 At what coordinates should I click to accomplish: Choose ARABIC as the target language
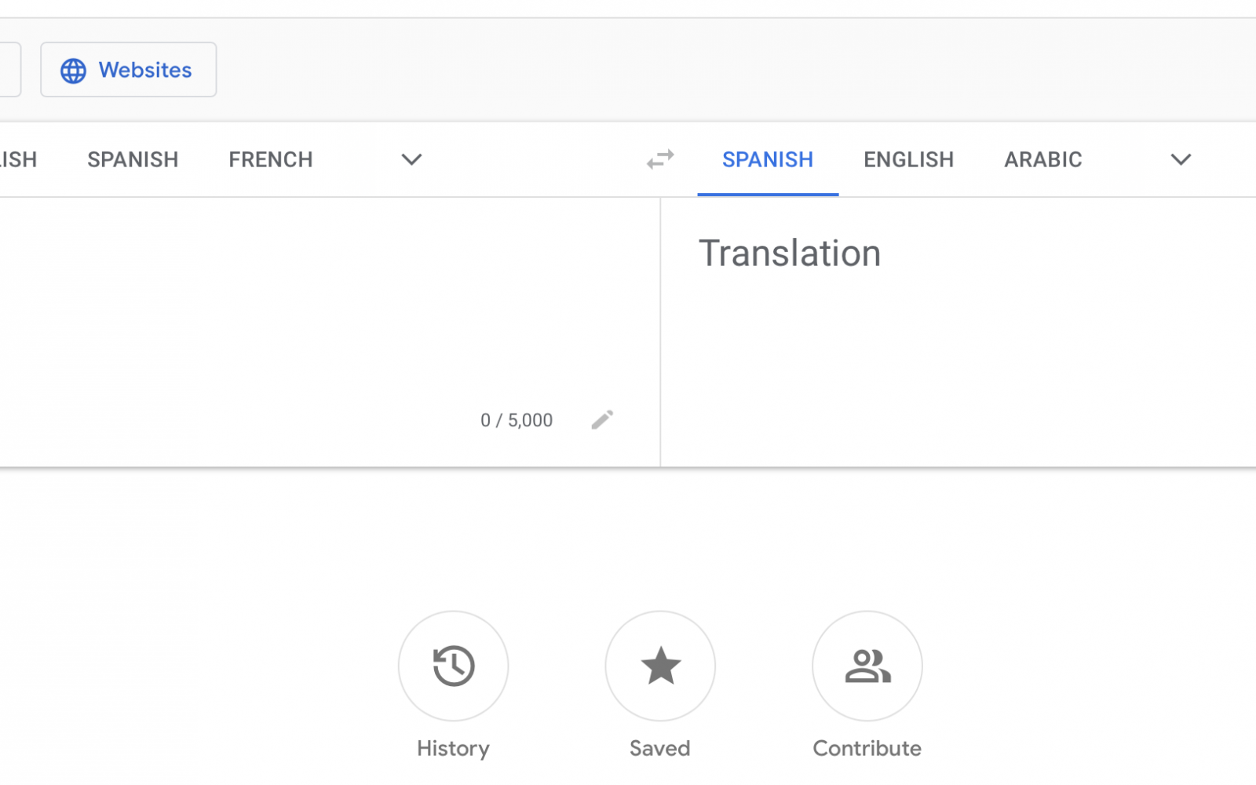[x=1042, y=159]
